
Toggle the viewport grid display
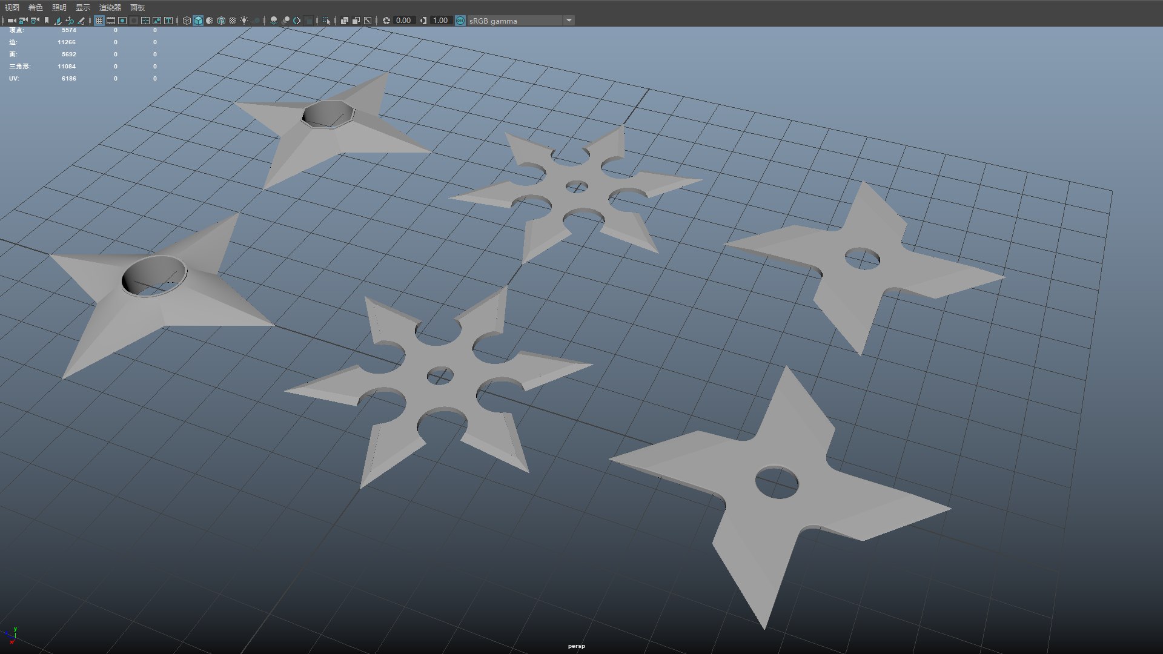pos(99,21)
